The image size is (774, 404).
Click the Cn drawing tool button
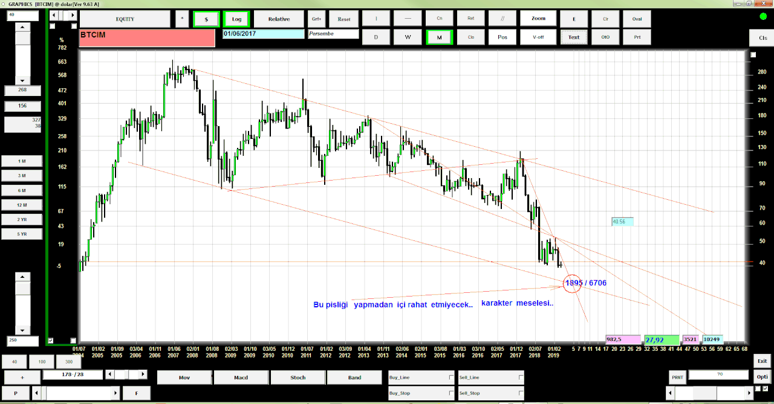click(x=440, y=19)
